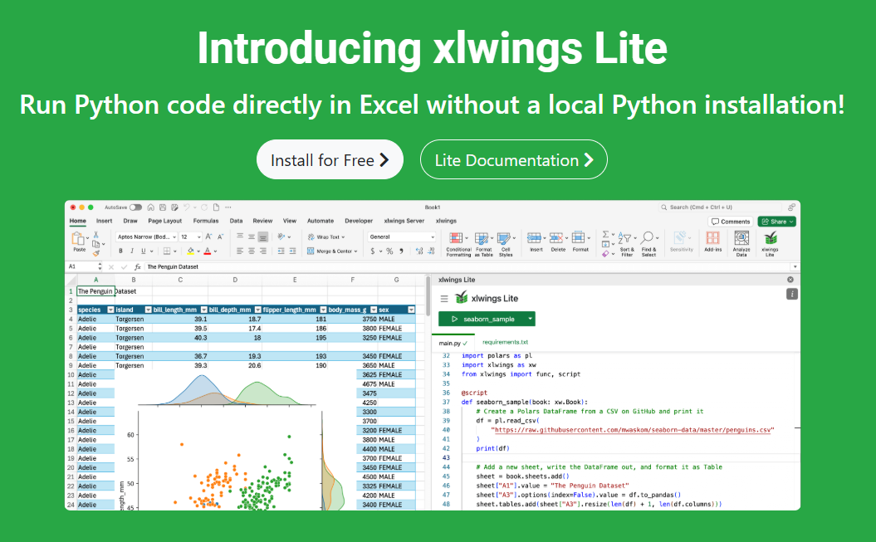876x542 pixels.
Task: Click the new document icon in title bar
Action: tap(216, 207)
